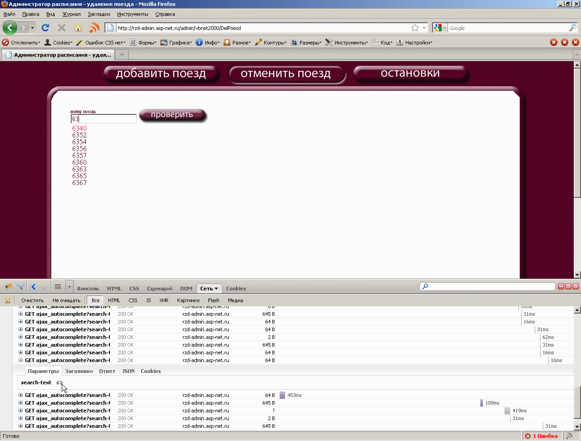Open the 'Ответ' request detail tab

coord(107,371)
